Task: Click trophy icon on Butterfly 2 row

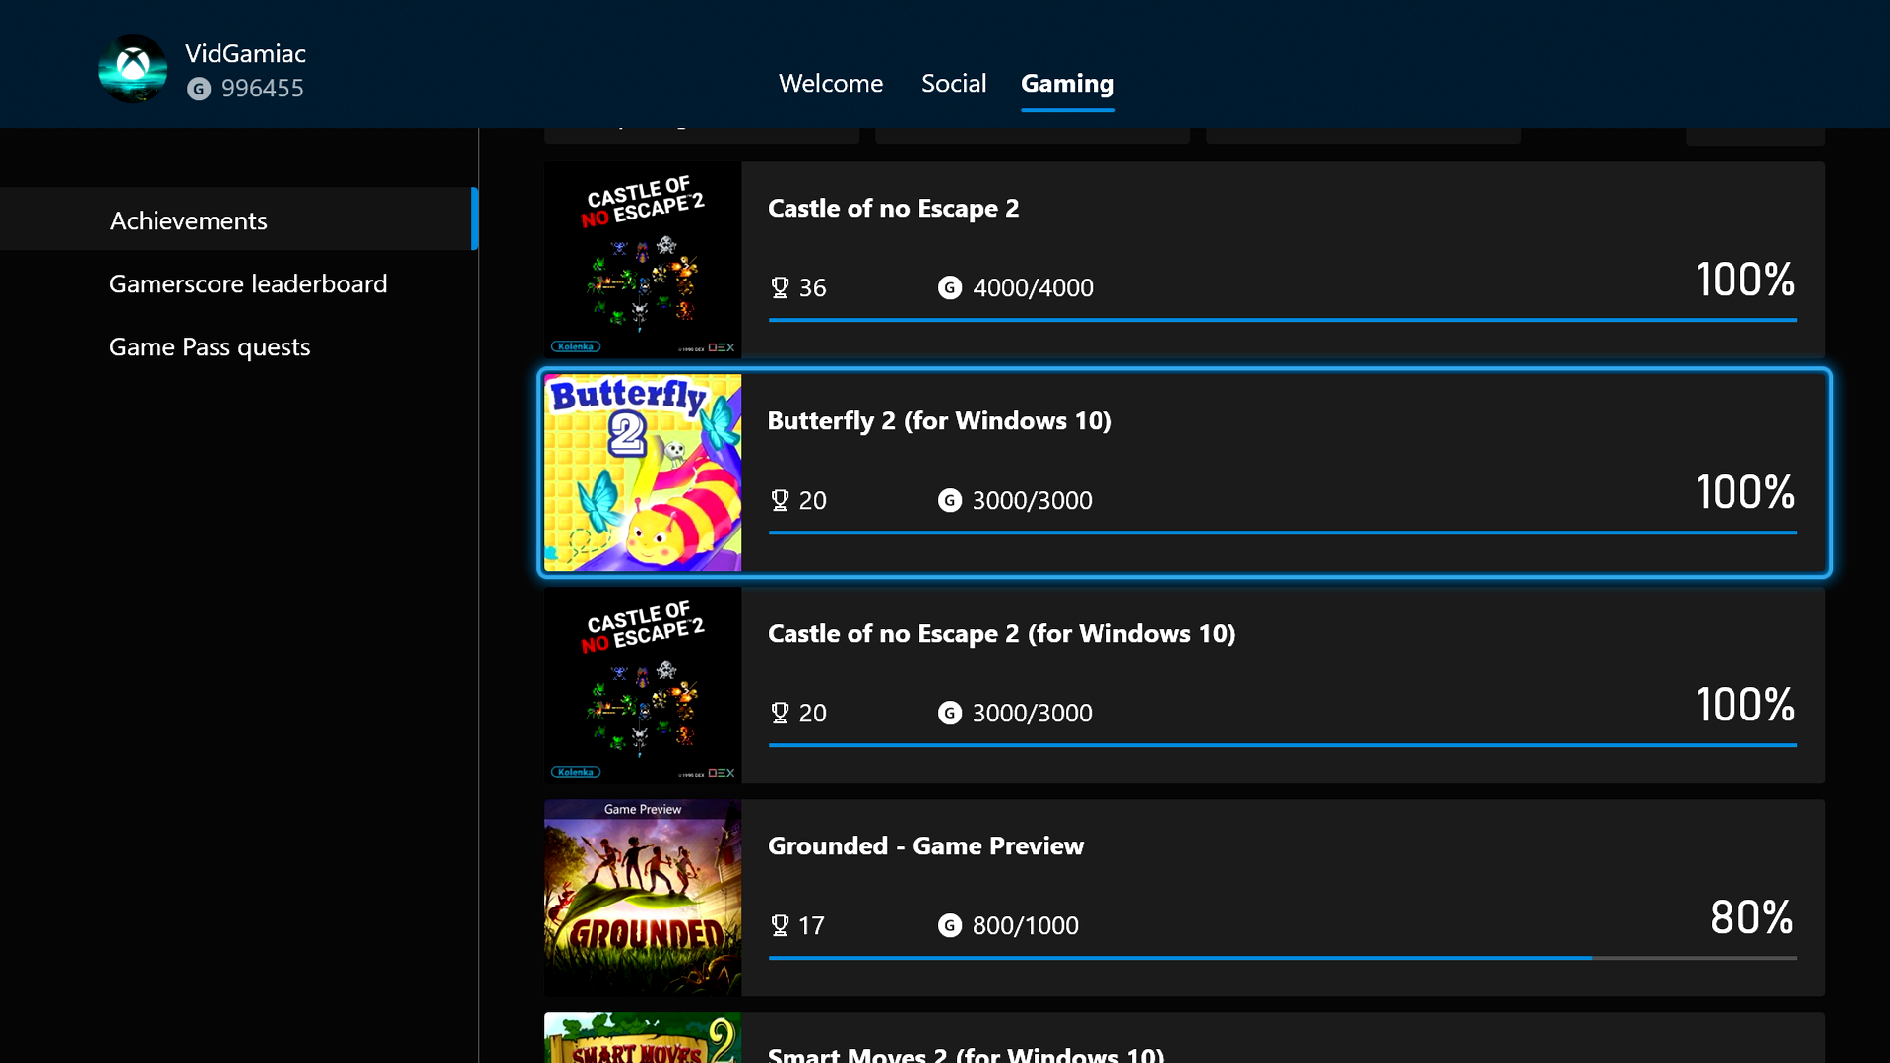Action: 780,500
